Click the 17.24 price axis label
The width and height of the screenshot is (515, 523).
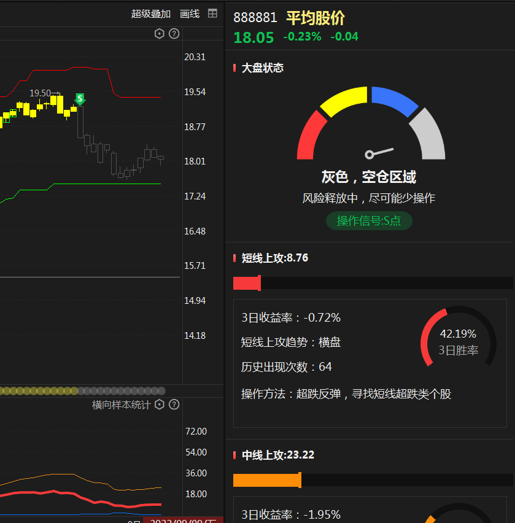195,196
